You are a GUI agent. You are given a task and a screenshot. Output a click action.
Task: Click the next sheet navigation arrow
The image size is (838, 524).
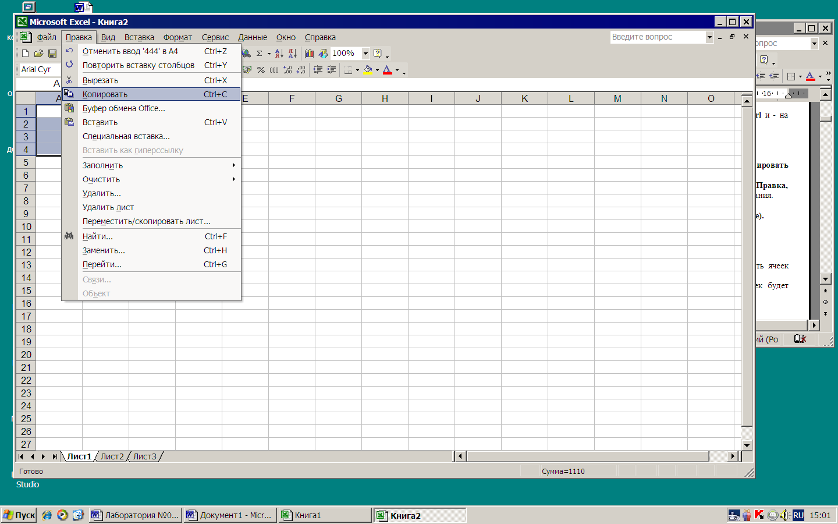tap(43, 456)
